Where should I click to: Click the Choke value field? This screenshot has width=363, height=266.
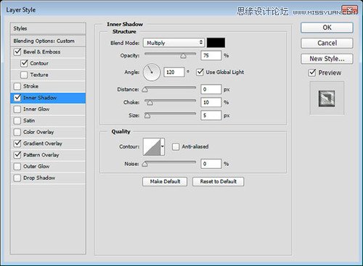(211, 102)
